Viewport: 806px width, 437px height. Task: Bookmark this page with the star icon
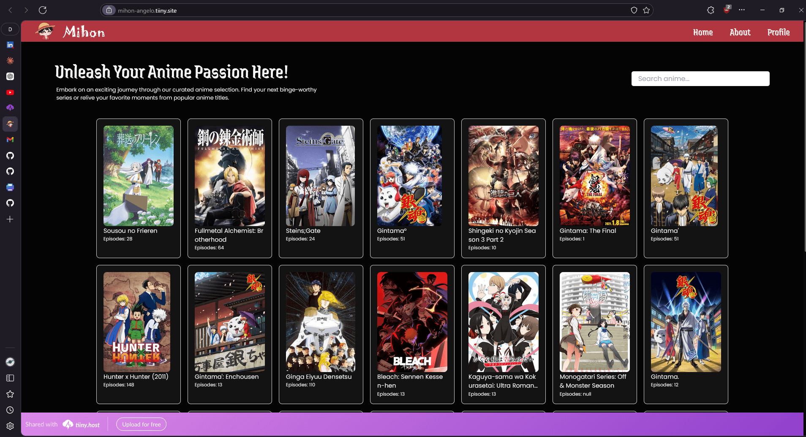646,10
